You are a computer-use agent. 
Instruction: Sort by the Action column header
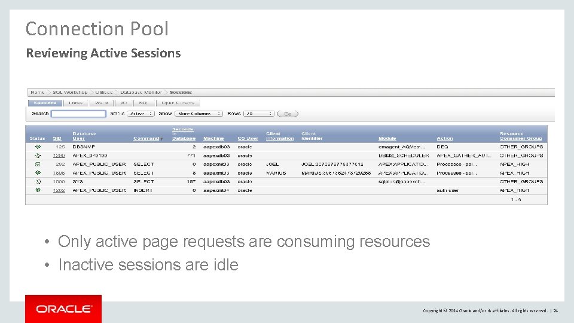point(445,138)
